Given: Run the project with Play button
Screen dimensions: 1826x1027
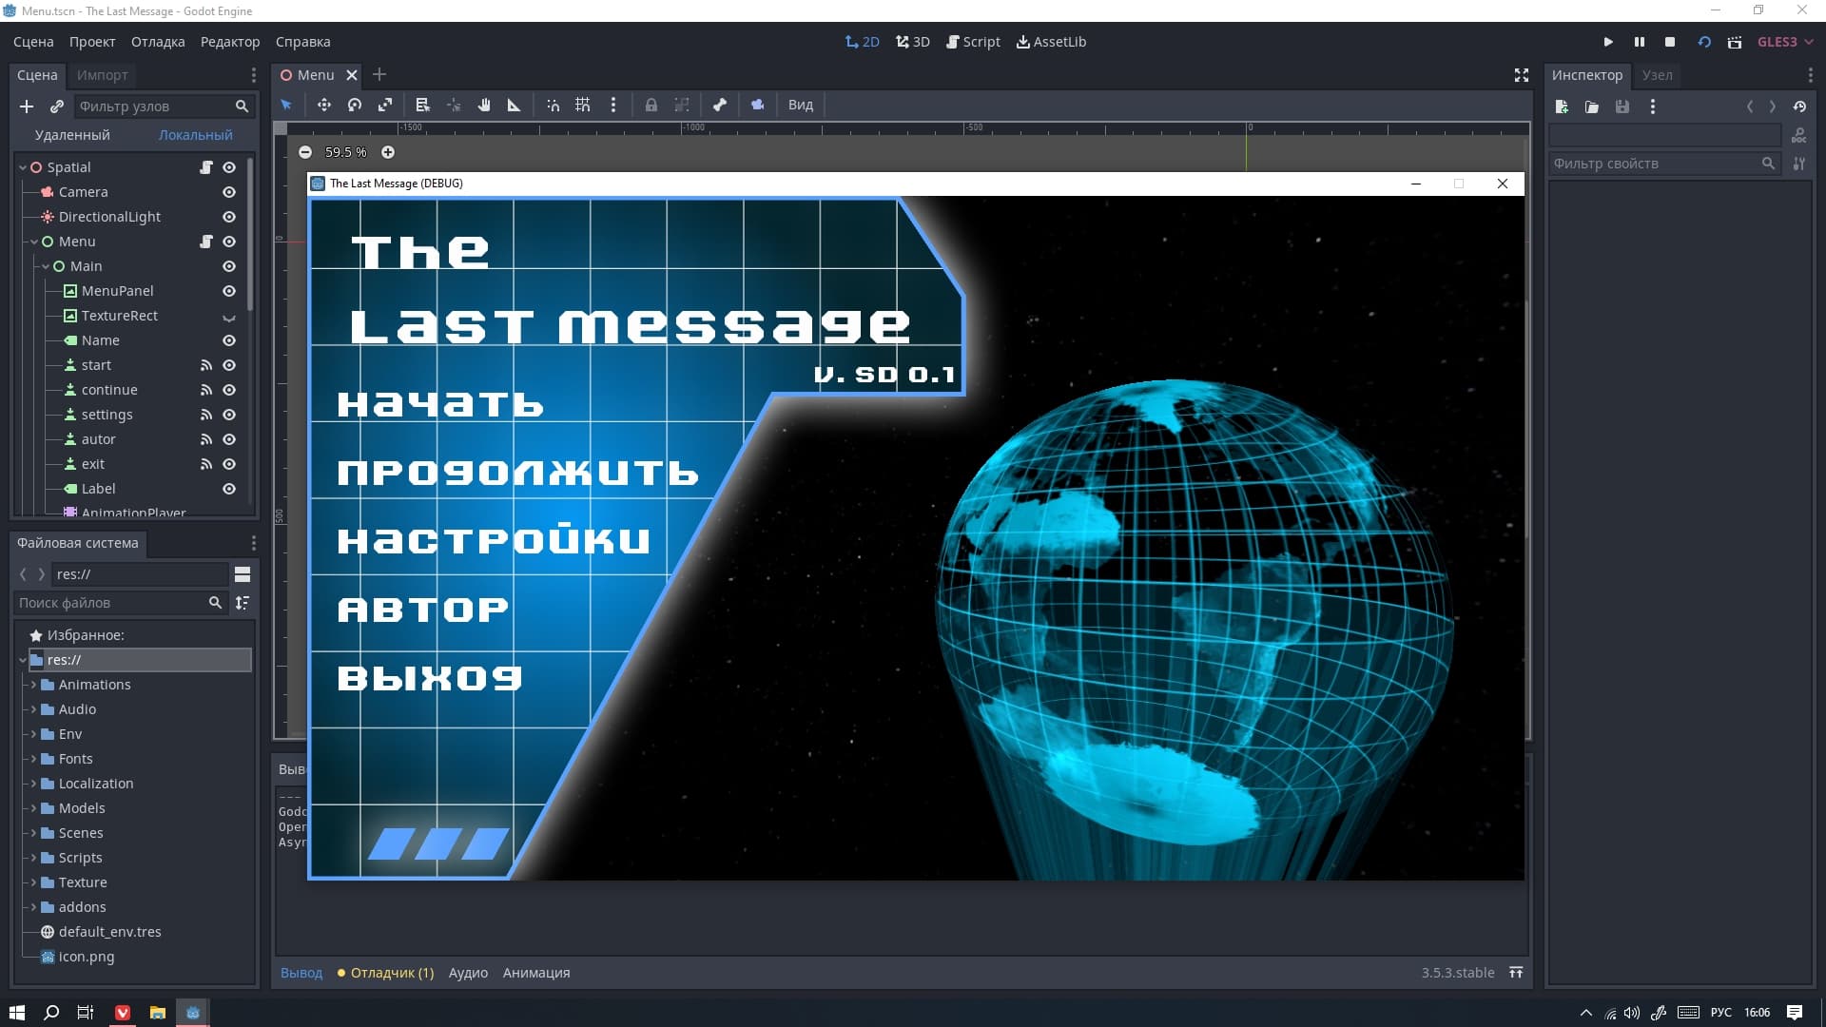Looking at the screenshot, I should click(x=1608, y=42).
